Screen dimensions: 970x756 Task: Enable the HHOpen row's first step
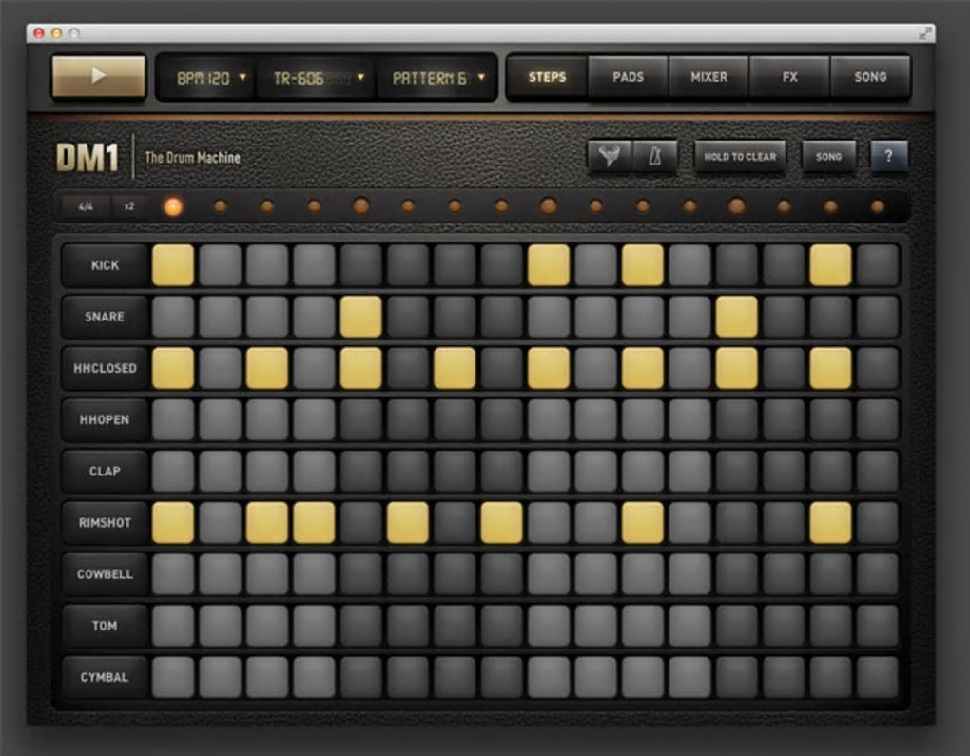[x=173, y=419]
